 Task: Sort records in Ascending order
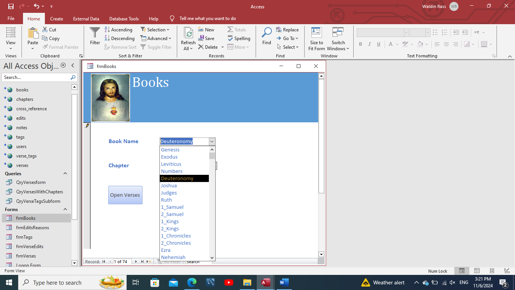point(118,29)
